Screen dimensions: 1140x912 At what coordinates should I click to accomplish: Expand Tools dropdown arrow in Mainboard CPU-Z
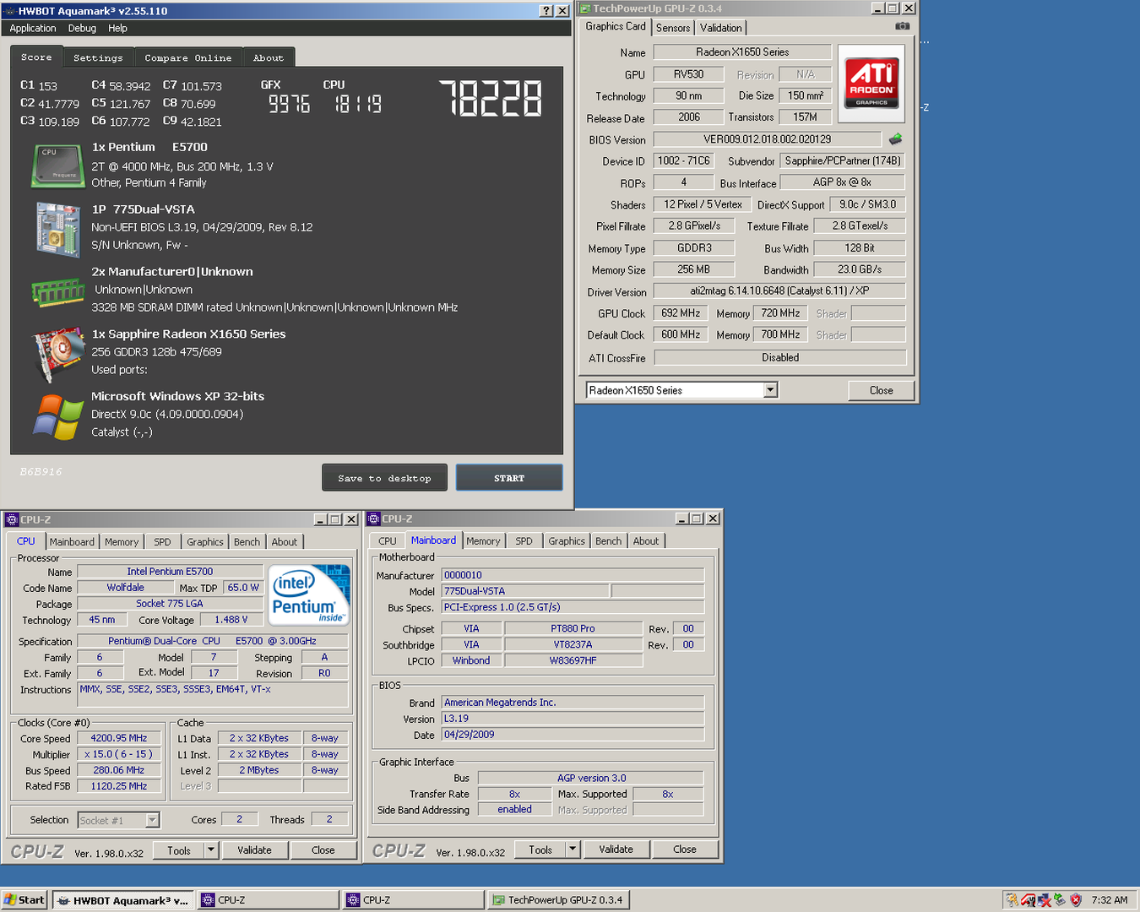tap(573, 850)
